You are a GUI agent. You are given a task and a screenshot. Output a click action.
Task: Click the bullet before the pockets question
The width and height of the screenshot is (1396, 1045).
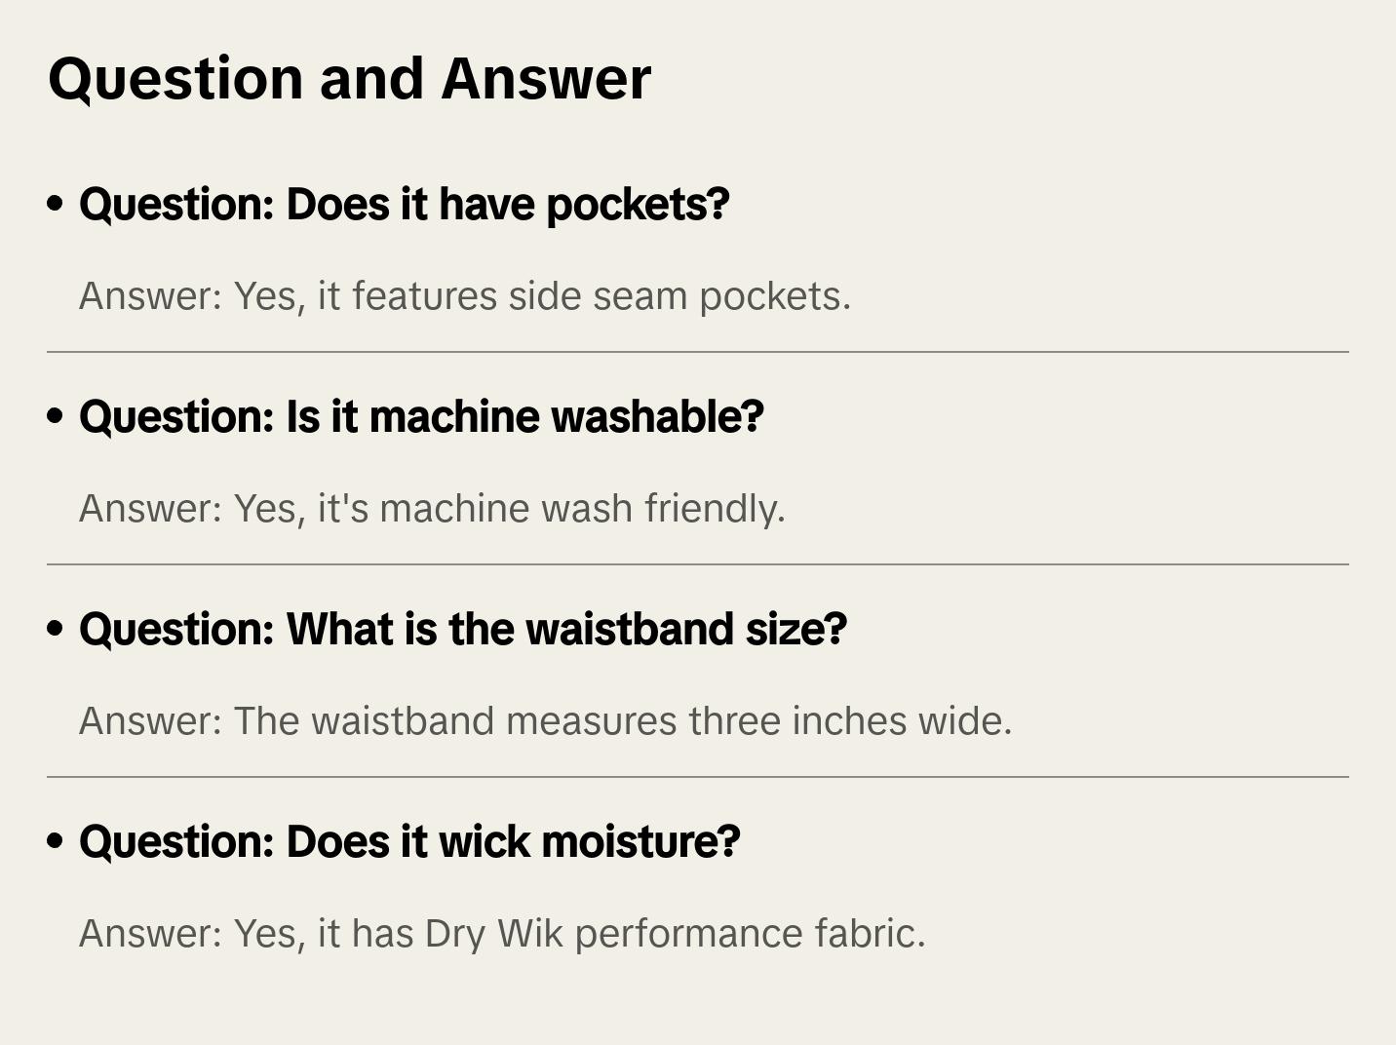click(56, 204)
